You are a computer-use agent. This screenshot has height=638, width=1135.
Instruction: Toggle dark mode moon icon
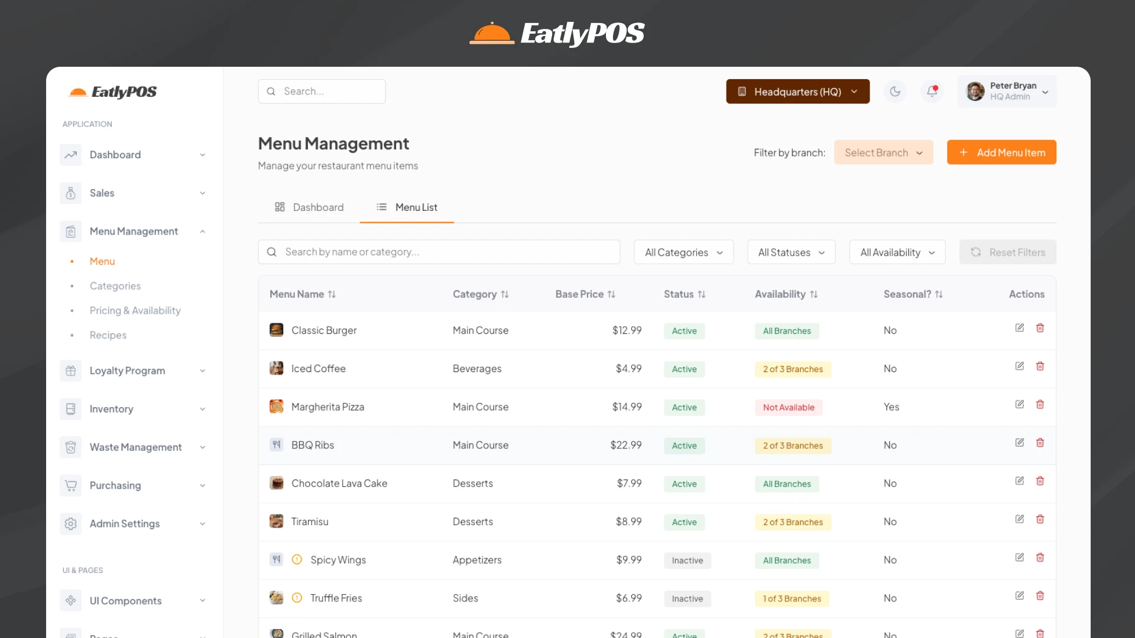[895, 92]
